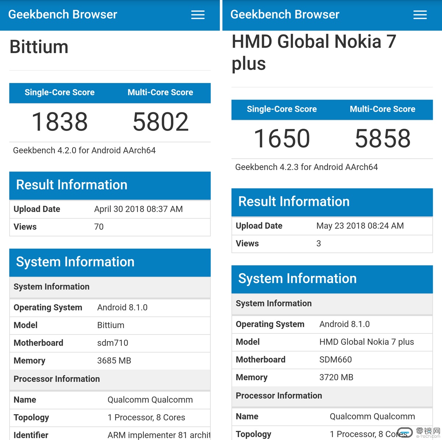
Task: Click the Multi-Core Score header above 5802
Action: coord(160,93)
